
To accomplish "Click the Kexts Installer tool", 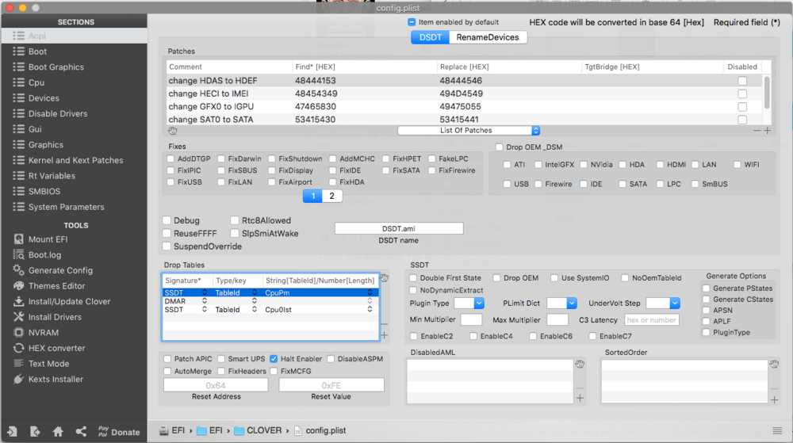I will 56,379.
